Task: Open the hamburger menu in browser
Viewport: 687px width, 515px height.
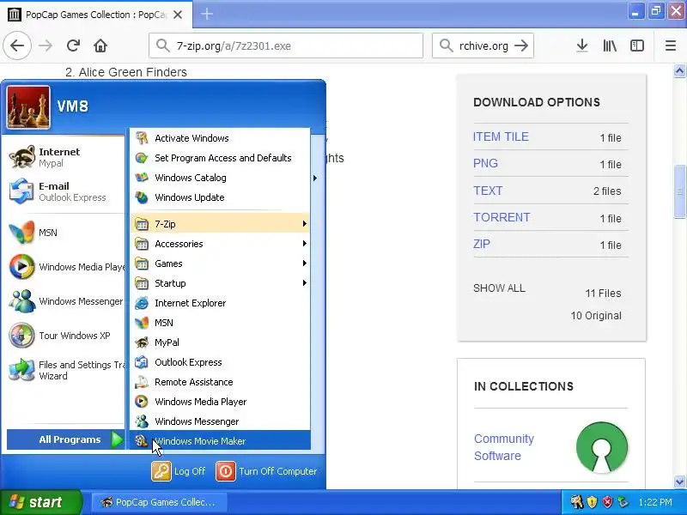Action: pos(671,45)
